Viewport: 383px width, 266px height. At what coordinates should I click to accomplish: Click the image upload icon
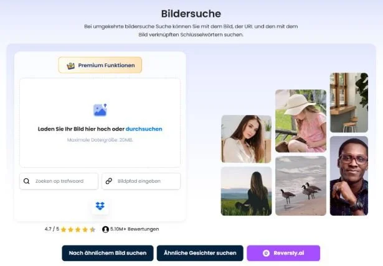point(100,110)
